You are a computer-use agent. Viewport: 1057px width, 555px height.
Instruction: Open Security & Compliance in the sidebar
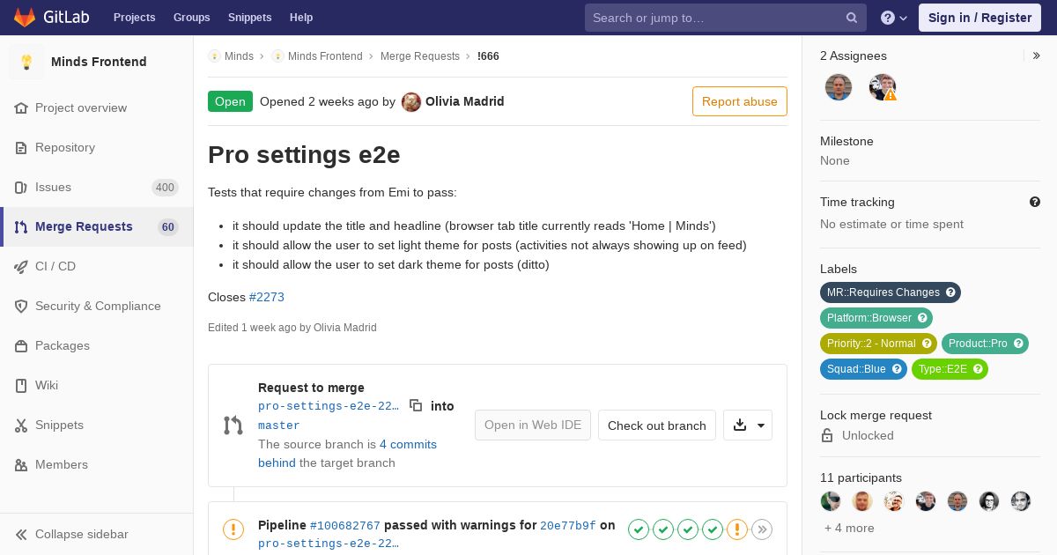[97, 306]
